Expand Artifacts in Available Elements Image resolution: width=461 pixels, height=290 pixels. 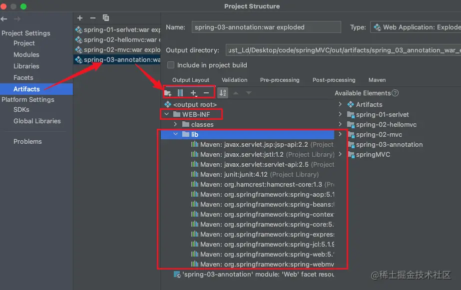(340, 104)
